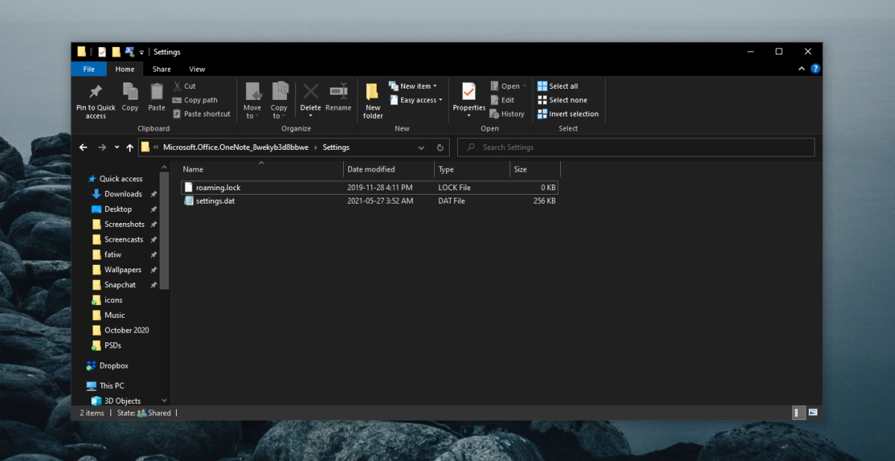Open the Screenshots folder in sidebar
Viewport: 895px width, 461px height.
pyautogui.click(x=124, y=225)
